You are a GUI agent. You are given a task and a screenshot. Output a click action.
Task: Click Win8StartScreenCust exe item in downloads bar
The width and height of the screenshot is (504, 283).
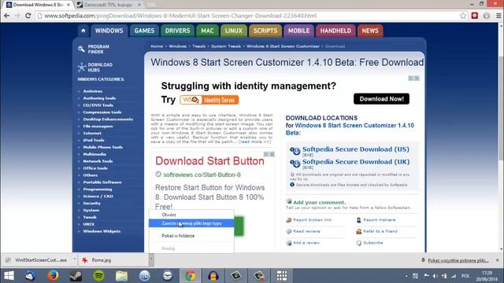coord(37,260)
